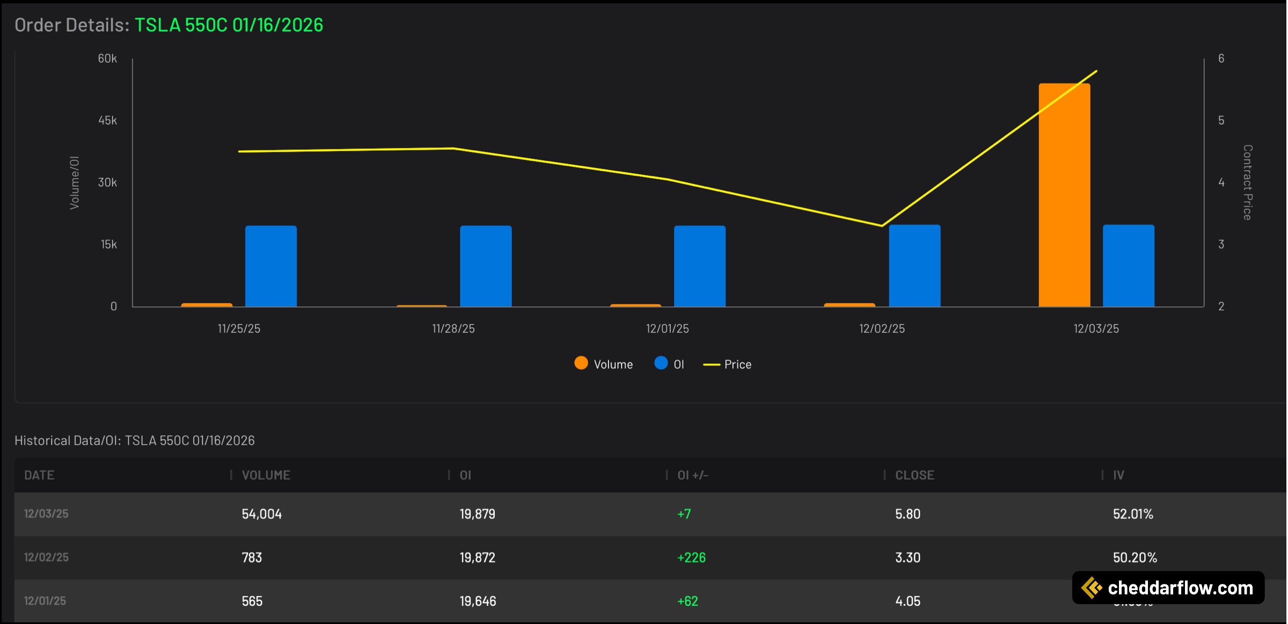Select the 12/03/25 date cell in the table
This screenshot has height=624, width=1288.
(x=46, y=514)
